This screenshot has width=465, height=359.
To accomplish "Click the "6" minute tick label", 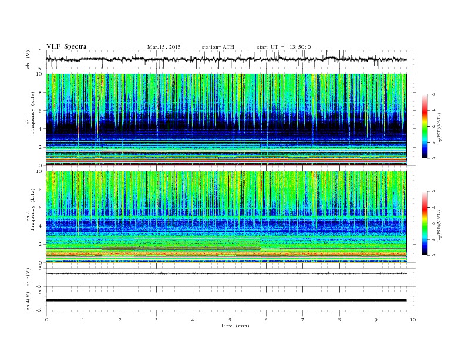I will (x=267, y=320).
